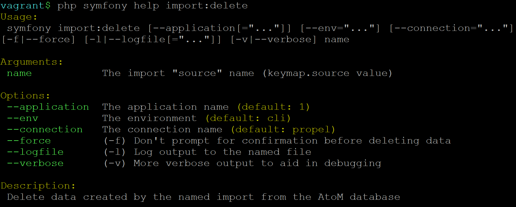The width and height of the screenshot is (516, 207).
Task: Select the green --env entry in the Options list
Action: click(x=23, y=118)
